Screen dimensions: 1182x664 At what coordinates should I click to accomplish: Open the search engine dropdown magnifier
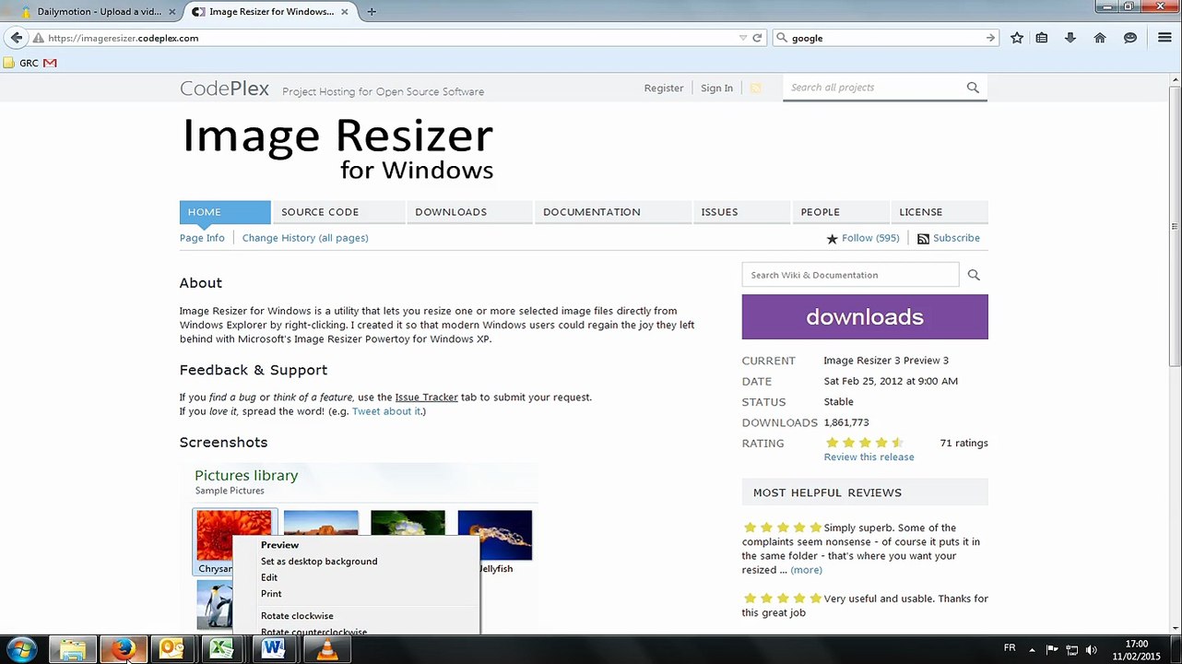coord(783,38)
